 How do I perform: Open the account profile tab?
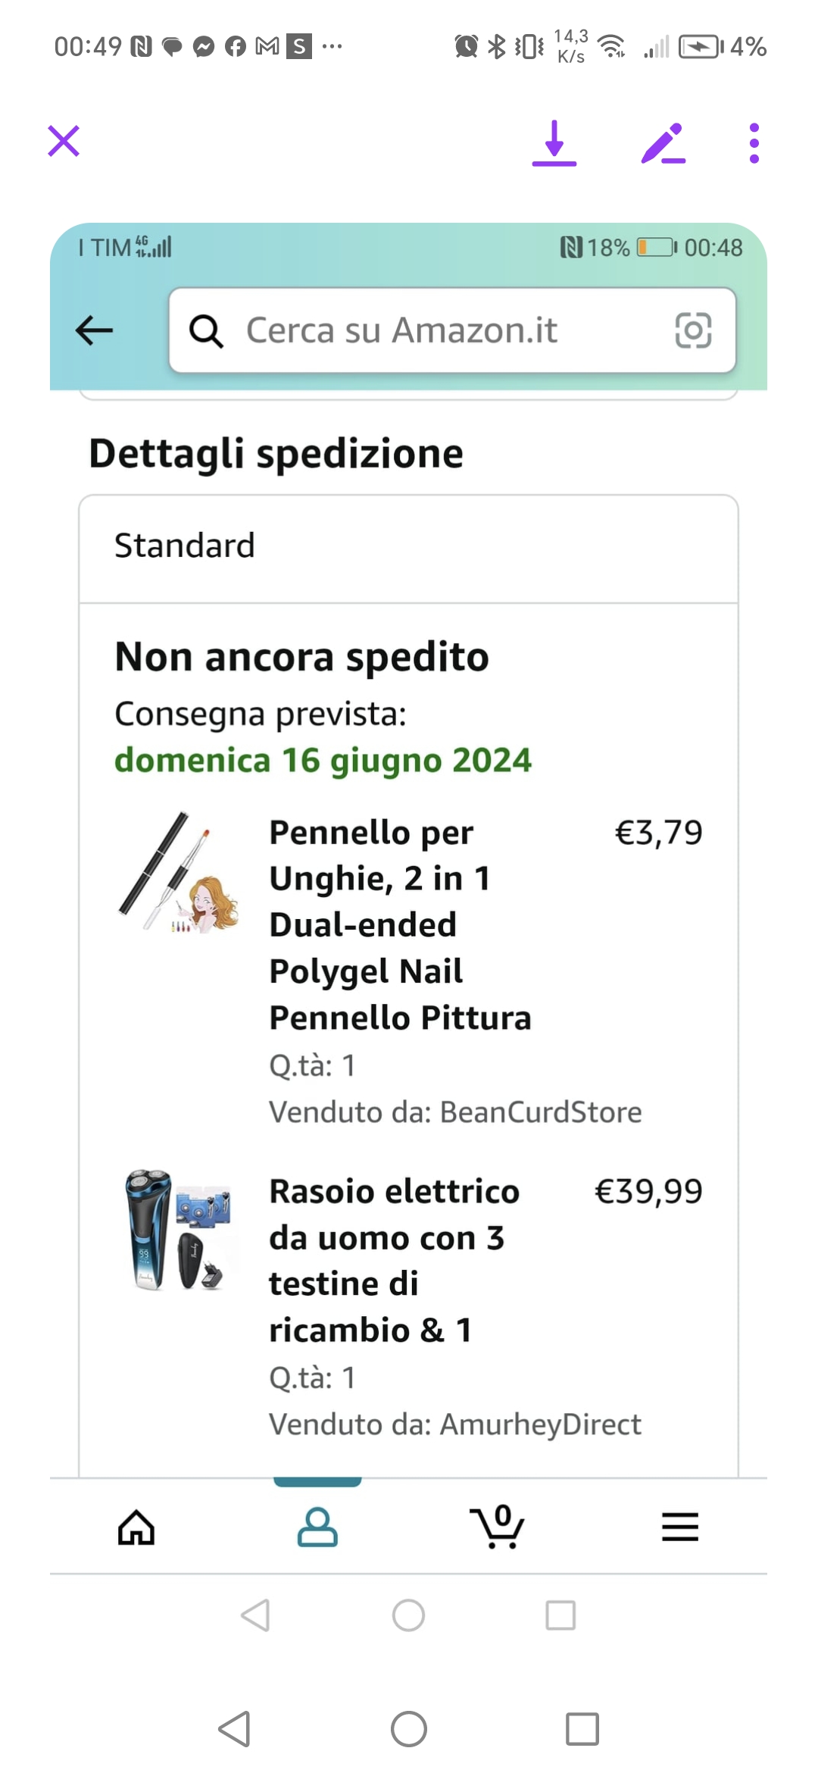pos(317,1527)
